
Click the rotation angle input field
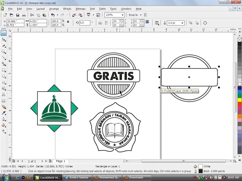pyautogui.click(x=85, y=23)
